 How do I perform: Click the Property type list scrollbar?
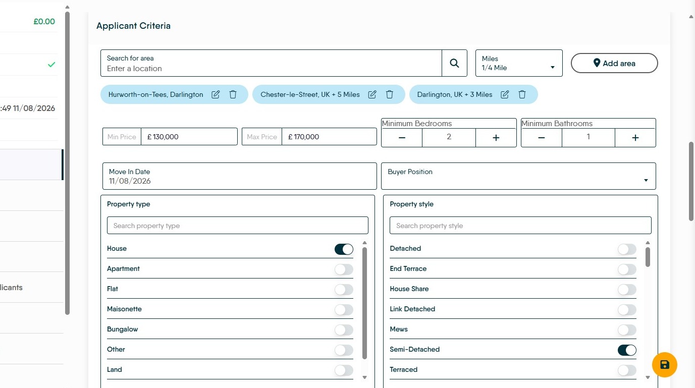(x=364, y=303)
